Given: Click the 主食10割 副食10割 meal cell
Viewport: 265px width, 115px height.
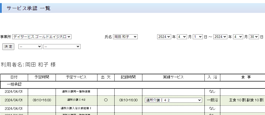Looking at the screenshot, I should coord(242,100).
